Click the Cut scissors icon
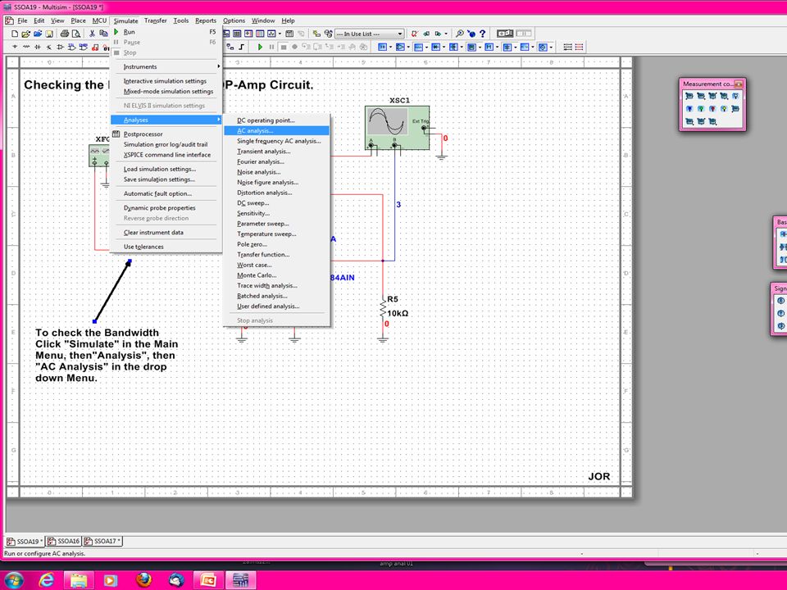This screenshot has height=590, width=787. pos(92,34)
